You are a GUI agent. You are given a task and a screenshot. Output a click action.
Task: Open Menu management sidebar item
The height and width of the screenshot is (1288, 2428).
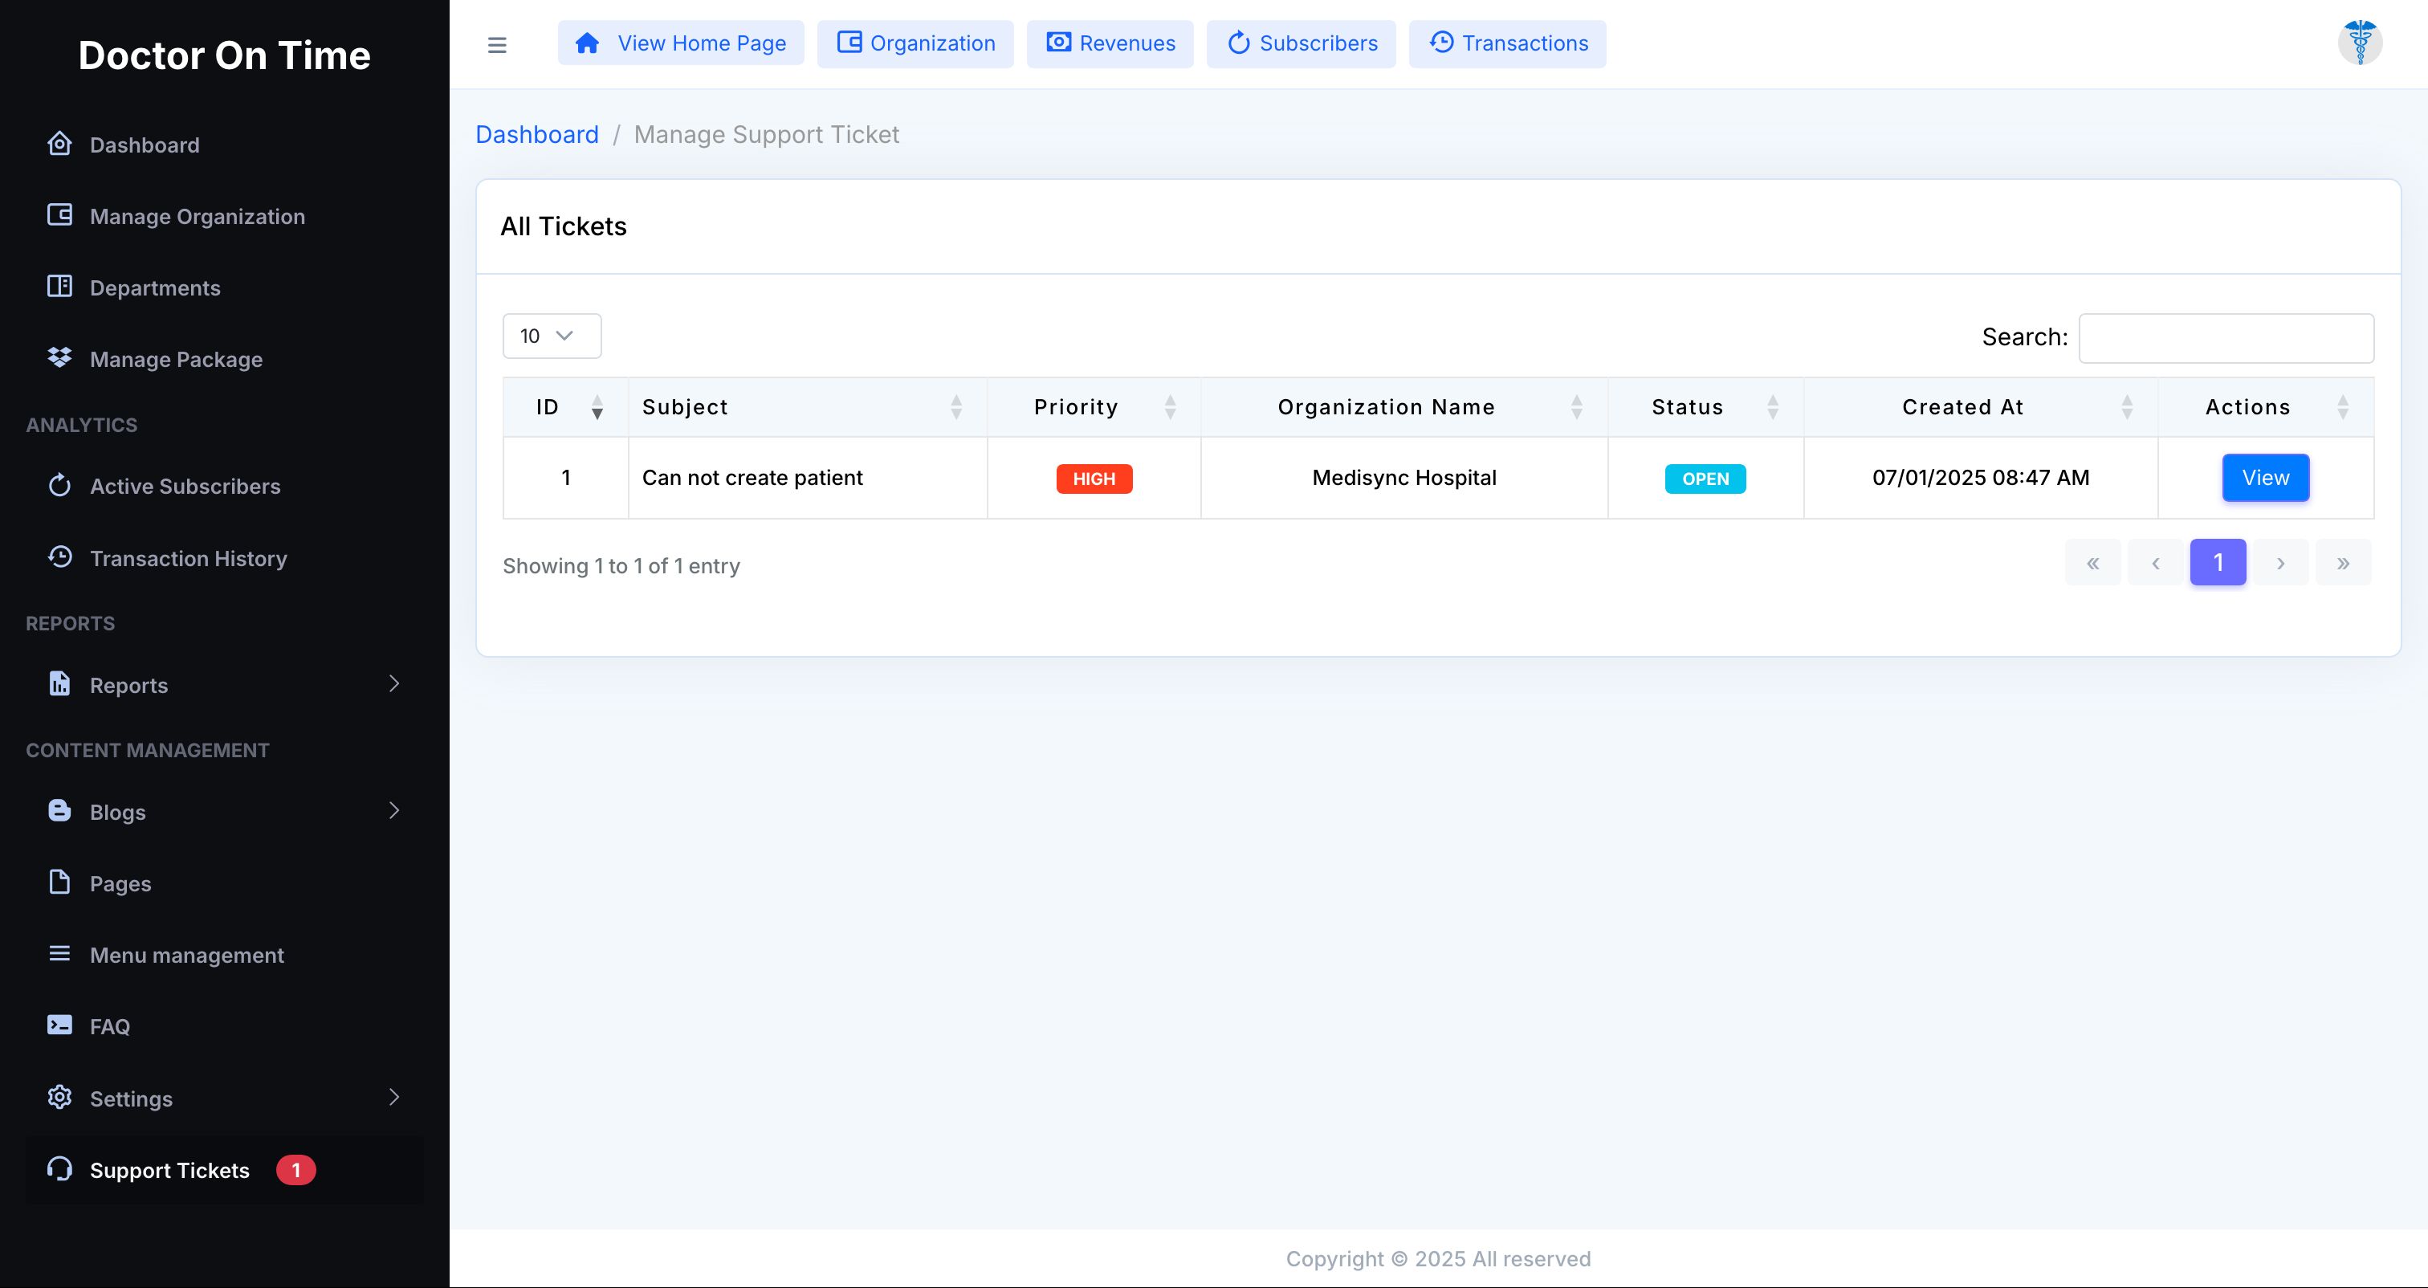(224, 955)
